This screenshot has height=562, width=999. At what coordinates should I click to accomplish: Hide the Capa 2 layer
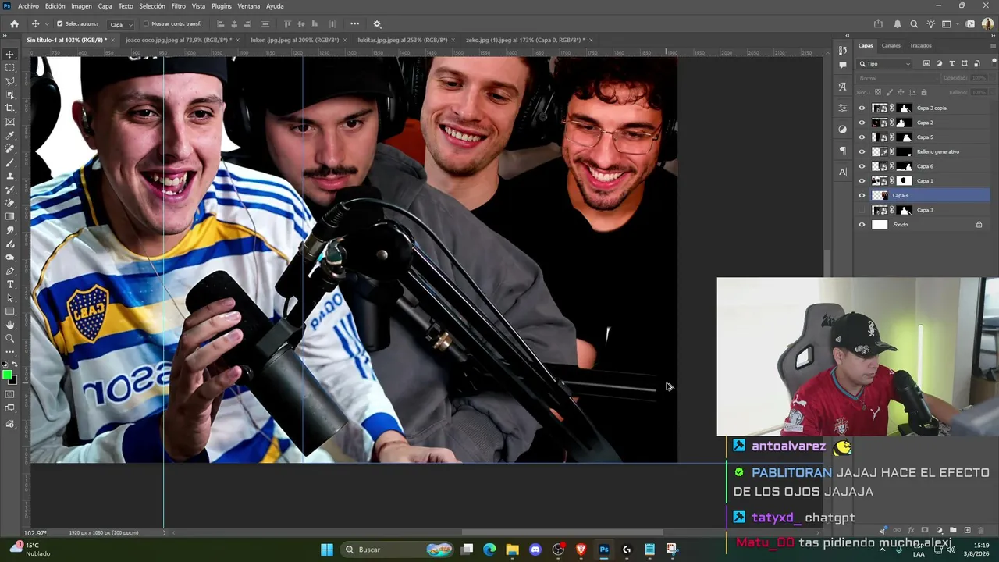862,123
